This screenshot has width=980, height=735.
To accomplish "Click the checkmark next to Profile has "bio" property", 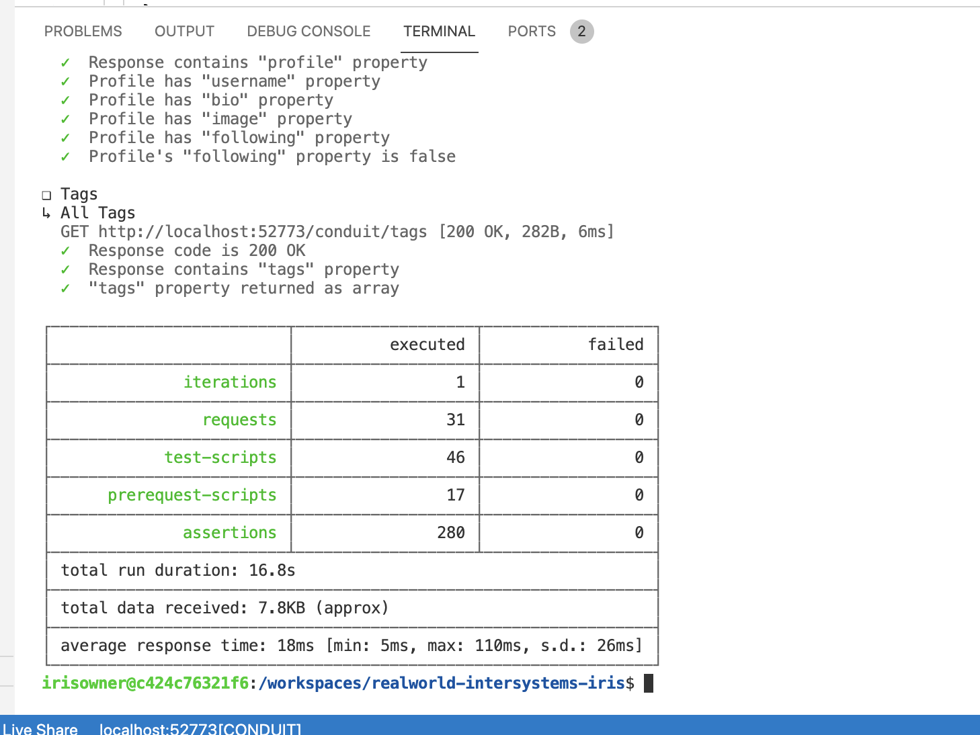I will click(x=65, y=100).
